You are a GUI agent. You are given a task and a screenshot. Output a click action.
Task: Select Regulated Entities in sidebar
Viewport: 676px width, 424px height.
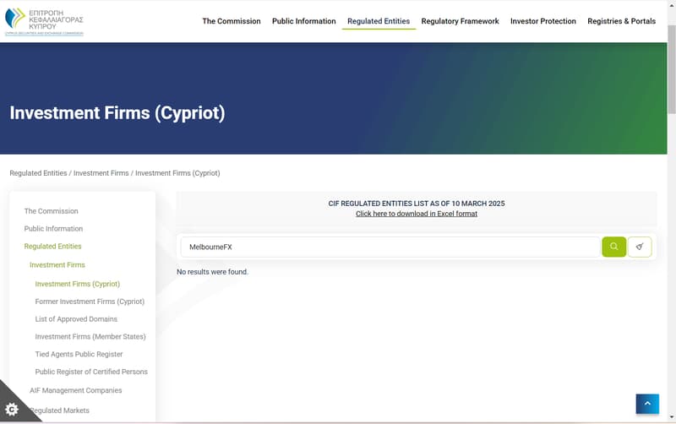click(x=52, y=247)
